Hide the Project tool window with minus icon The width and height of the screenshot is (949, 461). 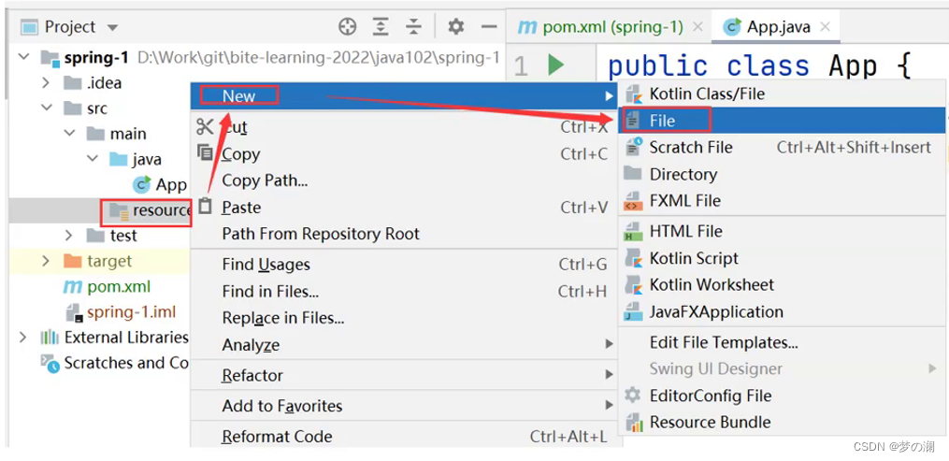pyautogui.click(x=489, y=26)
